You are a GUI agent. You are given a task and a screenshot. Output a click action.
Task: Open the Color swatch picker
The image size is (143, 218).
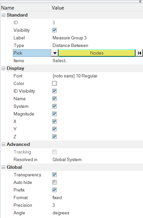54,83
